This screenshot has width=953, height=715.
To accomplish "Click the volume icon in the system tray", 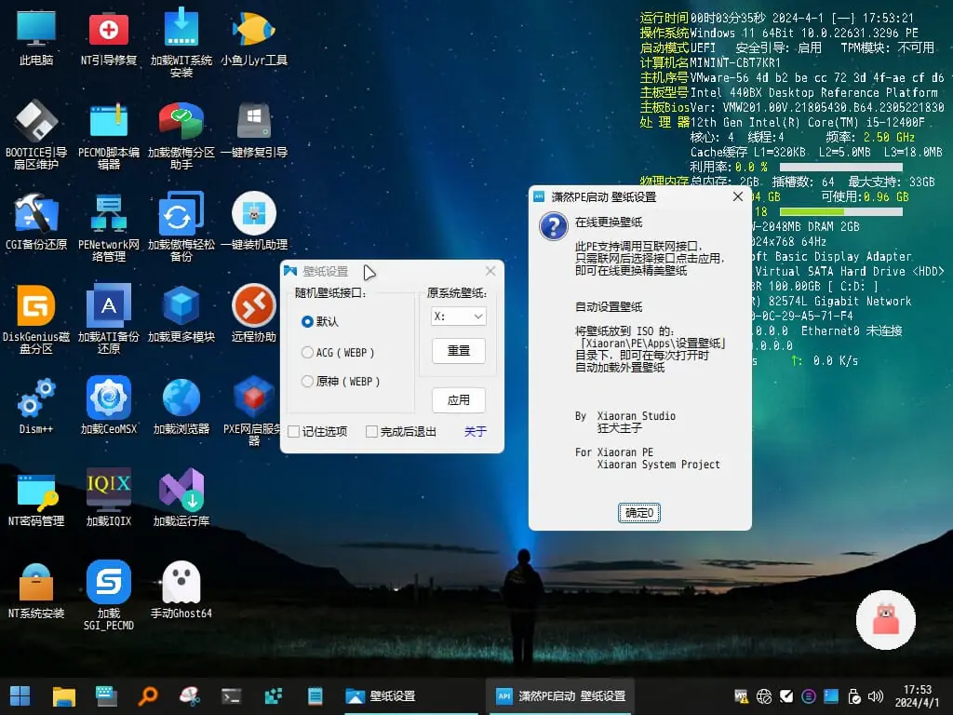I will click(876, 695).
